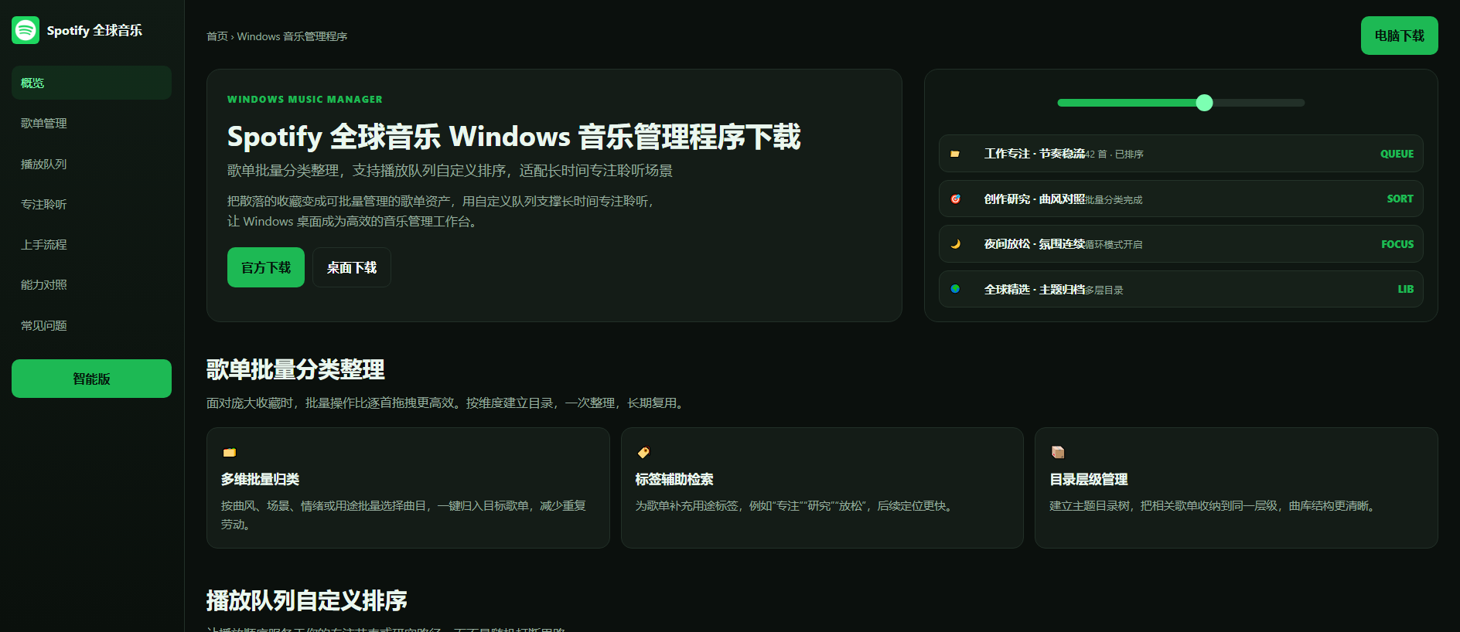
Task: Click the 工作专注 · 节奏稳流 title
Action: [1035, 154]
